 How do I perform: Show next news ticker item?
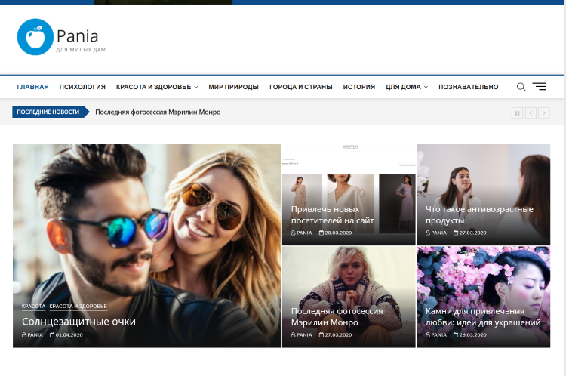(543, 112)
